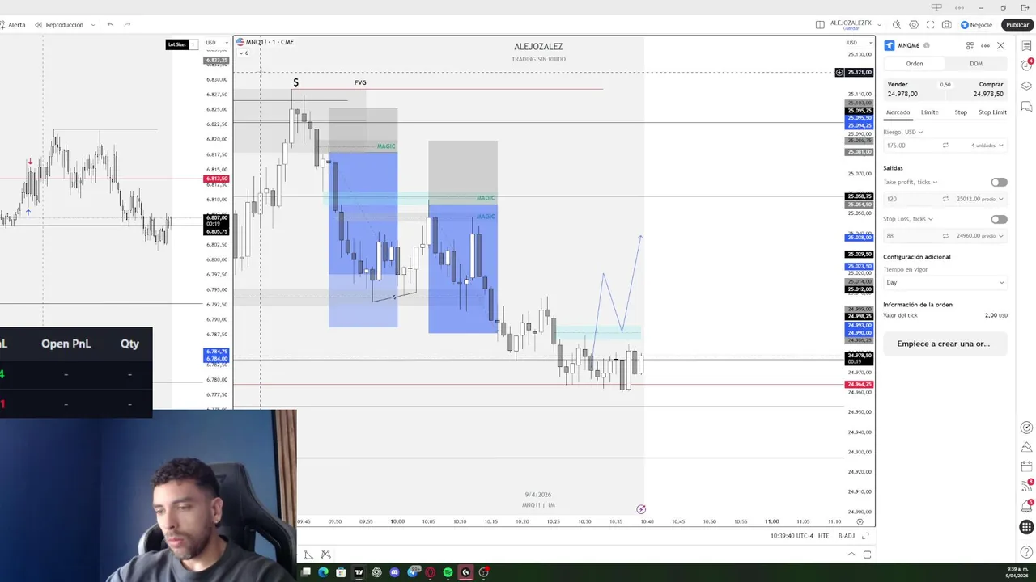Enable the Stop Loss toggle
This screenshot has height=582, width=1036.
pyautogui.click(x=999, y=219)
